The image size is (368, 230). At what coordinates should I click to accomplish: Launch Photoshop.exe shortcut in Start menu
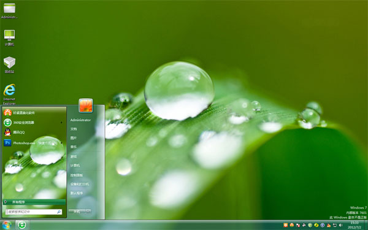[x=34, y=143]
